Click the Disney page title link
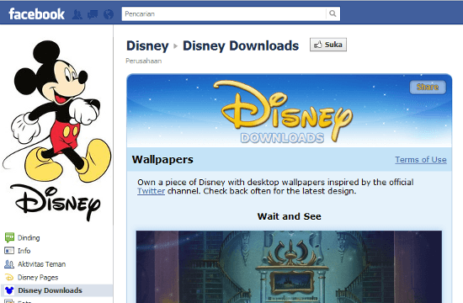Screen dimensions: 463x303 [x=147, y=45]
